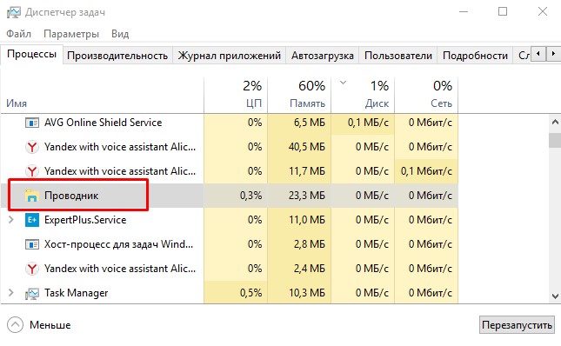Open the Файл menu

pyautogui.click(x=18, y=34)
